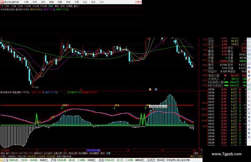This screenshot has height=162, width=251.
Task: Click the MA10 arrow indicator
Action: (41, 10)
